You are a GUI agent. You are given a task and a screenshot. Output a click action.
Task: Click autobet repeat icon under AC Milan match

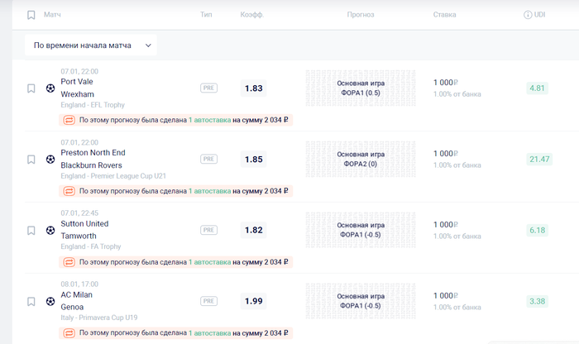[x=69, y=333]
